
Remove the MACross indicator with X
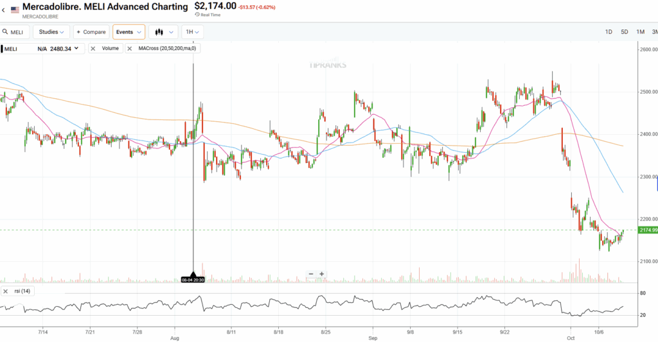pos(130,48)
